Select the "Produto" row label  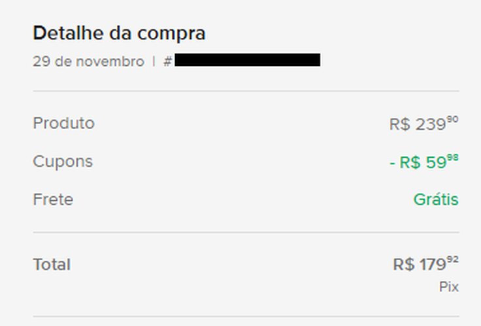pyautogui.click(x=63, y=123)
